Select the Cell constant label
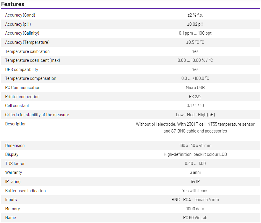 (x=17, y=106)
